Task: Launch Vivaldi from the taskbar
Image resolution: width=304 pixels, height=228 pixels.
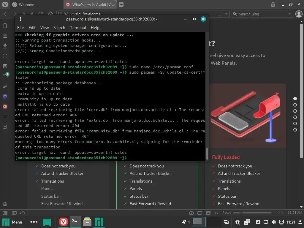Action: click(x=64, y=222)
